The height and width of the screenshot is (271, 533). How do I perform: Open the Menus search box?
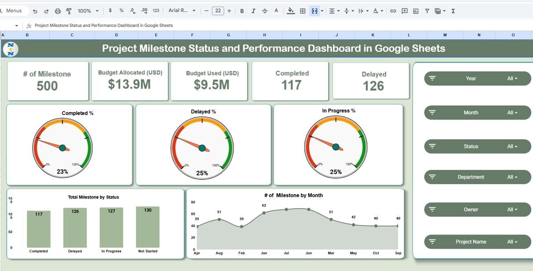coord(15,11)
